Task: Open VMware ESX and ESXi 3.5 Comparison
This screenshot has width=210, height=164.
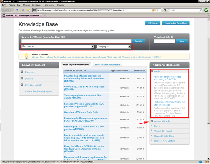Action: (x=84, y=88)
